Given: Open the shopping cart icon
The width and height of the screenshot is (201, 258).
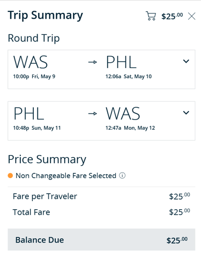Looking at the screenshot, I should (x=151, y=16).
